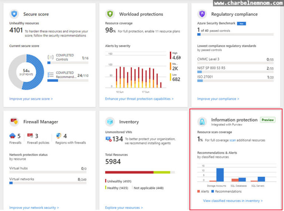
Task: Click the 5984 total resources value
Action: [113, 162]
